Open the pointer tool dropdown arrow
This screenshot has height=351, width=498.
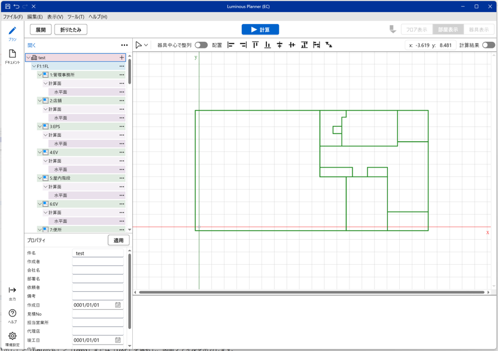[x=146, y=45]
